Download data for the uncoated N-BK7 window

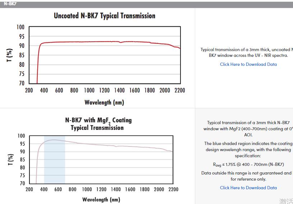pos(248,64)
